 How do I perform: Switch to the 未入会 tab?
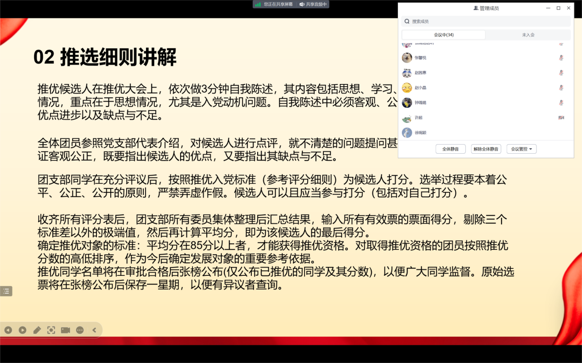tap(528, 34)
